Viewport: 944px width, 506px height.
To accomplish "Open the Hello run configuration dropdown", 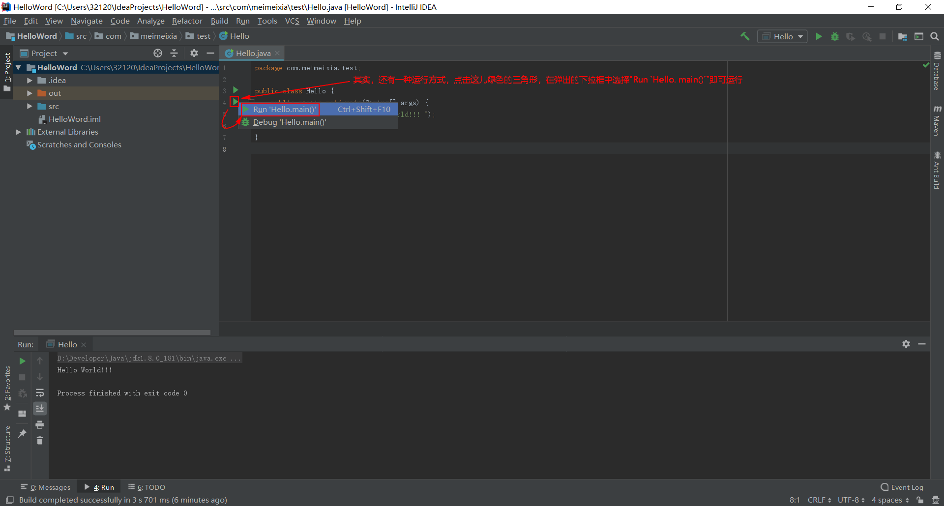I will click(x=782, y=36).
